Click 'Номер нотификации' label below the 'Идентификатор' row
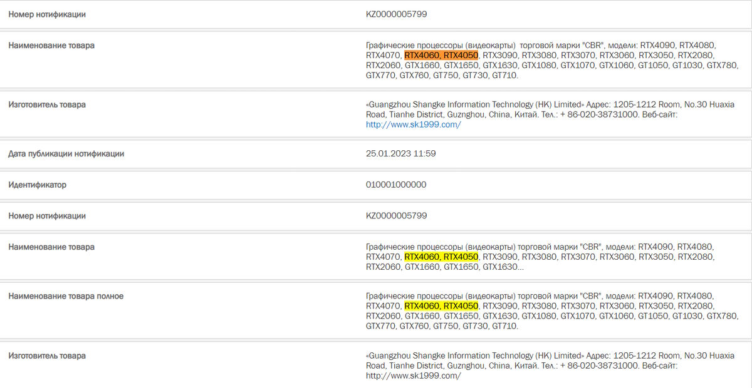Screen dimensions: 752x388 pos(47,216)
